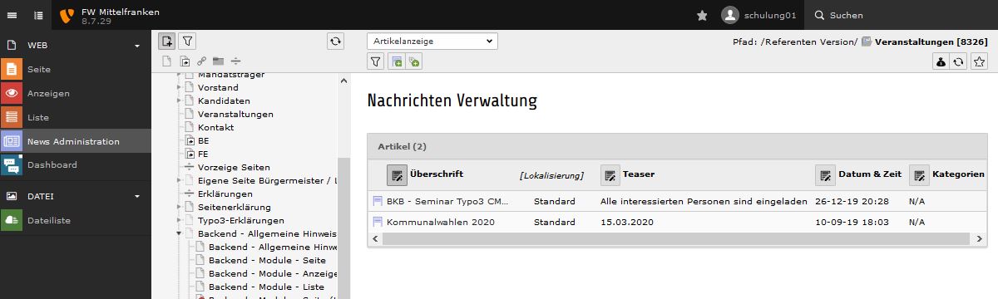
Task: Open the Seite module
Action: [76, 70]
